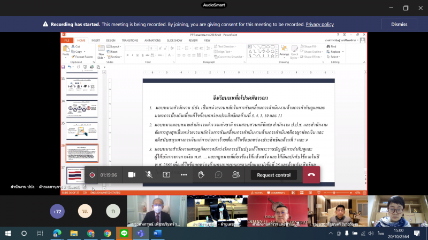The image size is (428, 240).
Task: Toggle the COMMENTS pane in status bar
Action: (276, 193)
